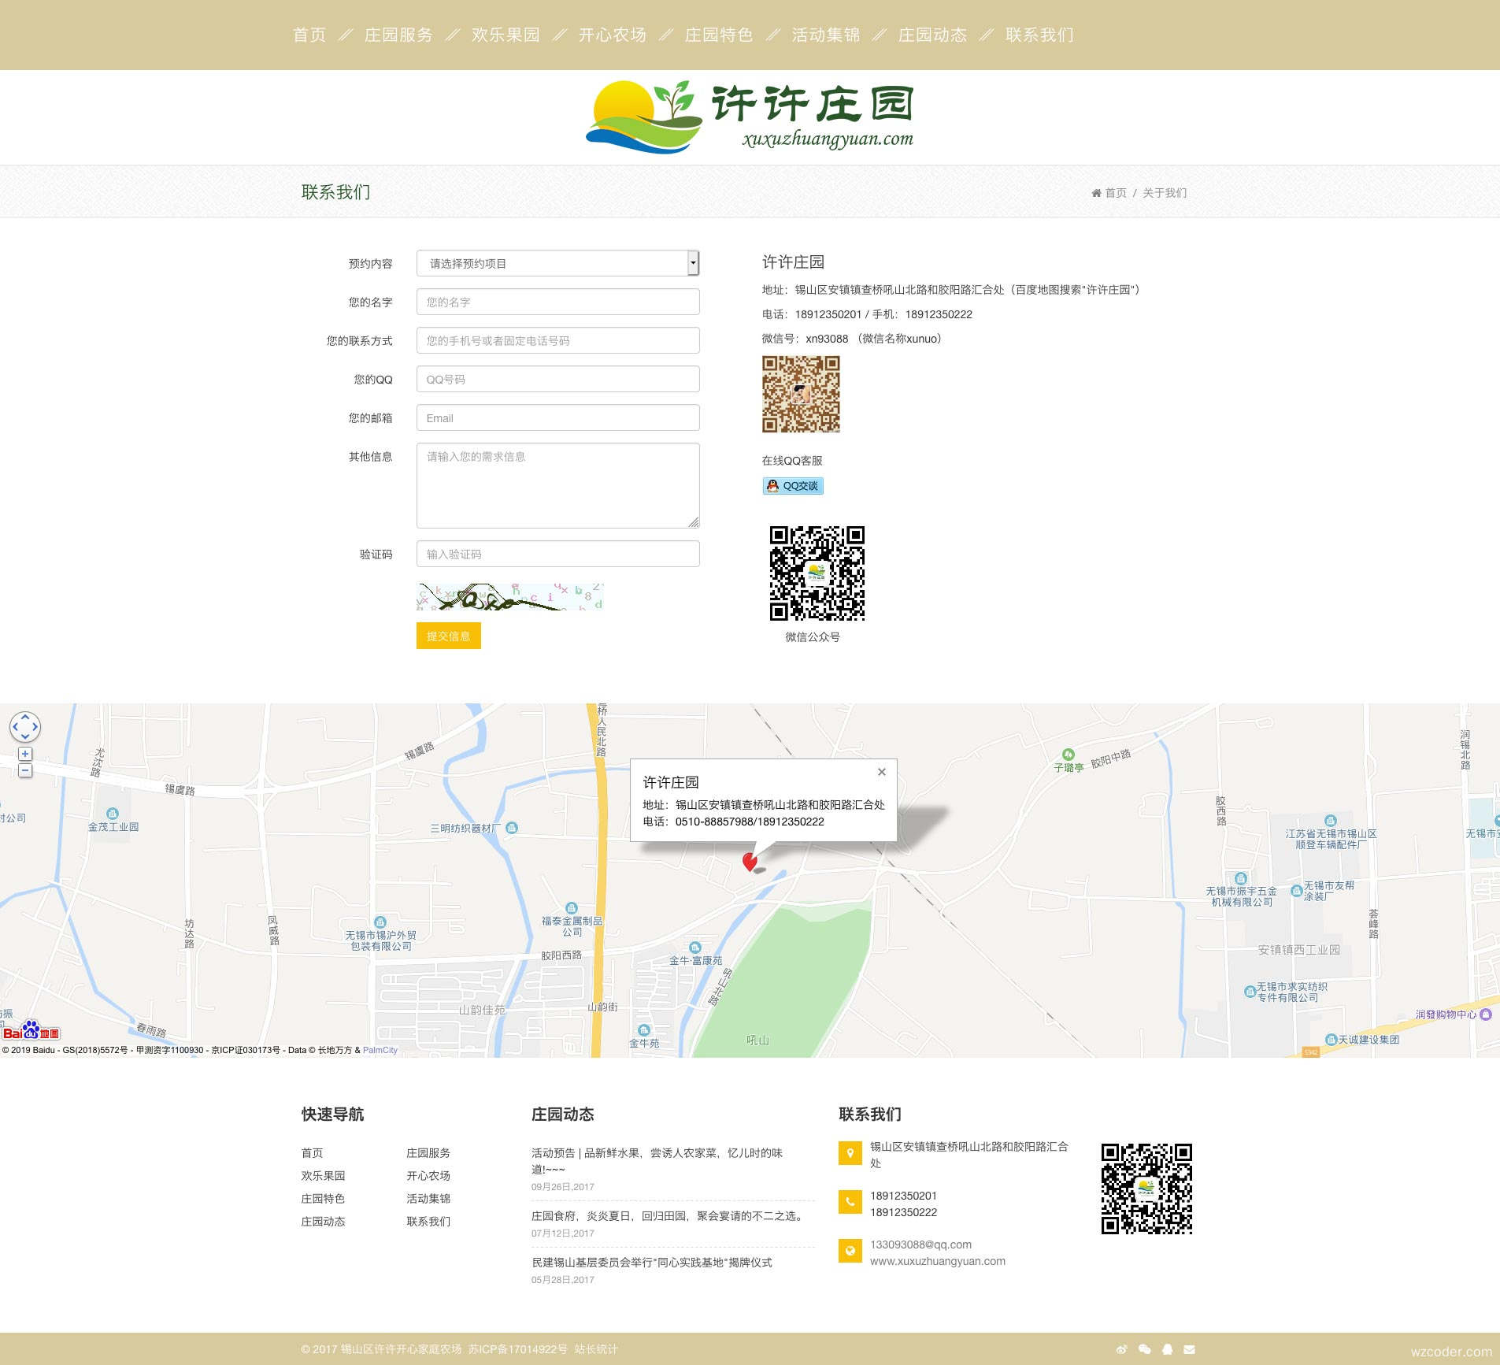Click the Weibo icon in footer
The width and height of the screenshot is (1500, 1365).
1121,1349
